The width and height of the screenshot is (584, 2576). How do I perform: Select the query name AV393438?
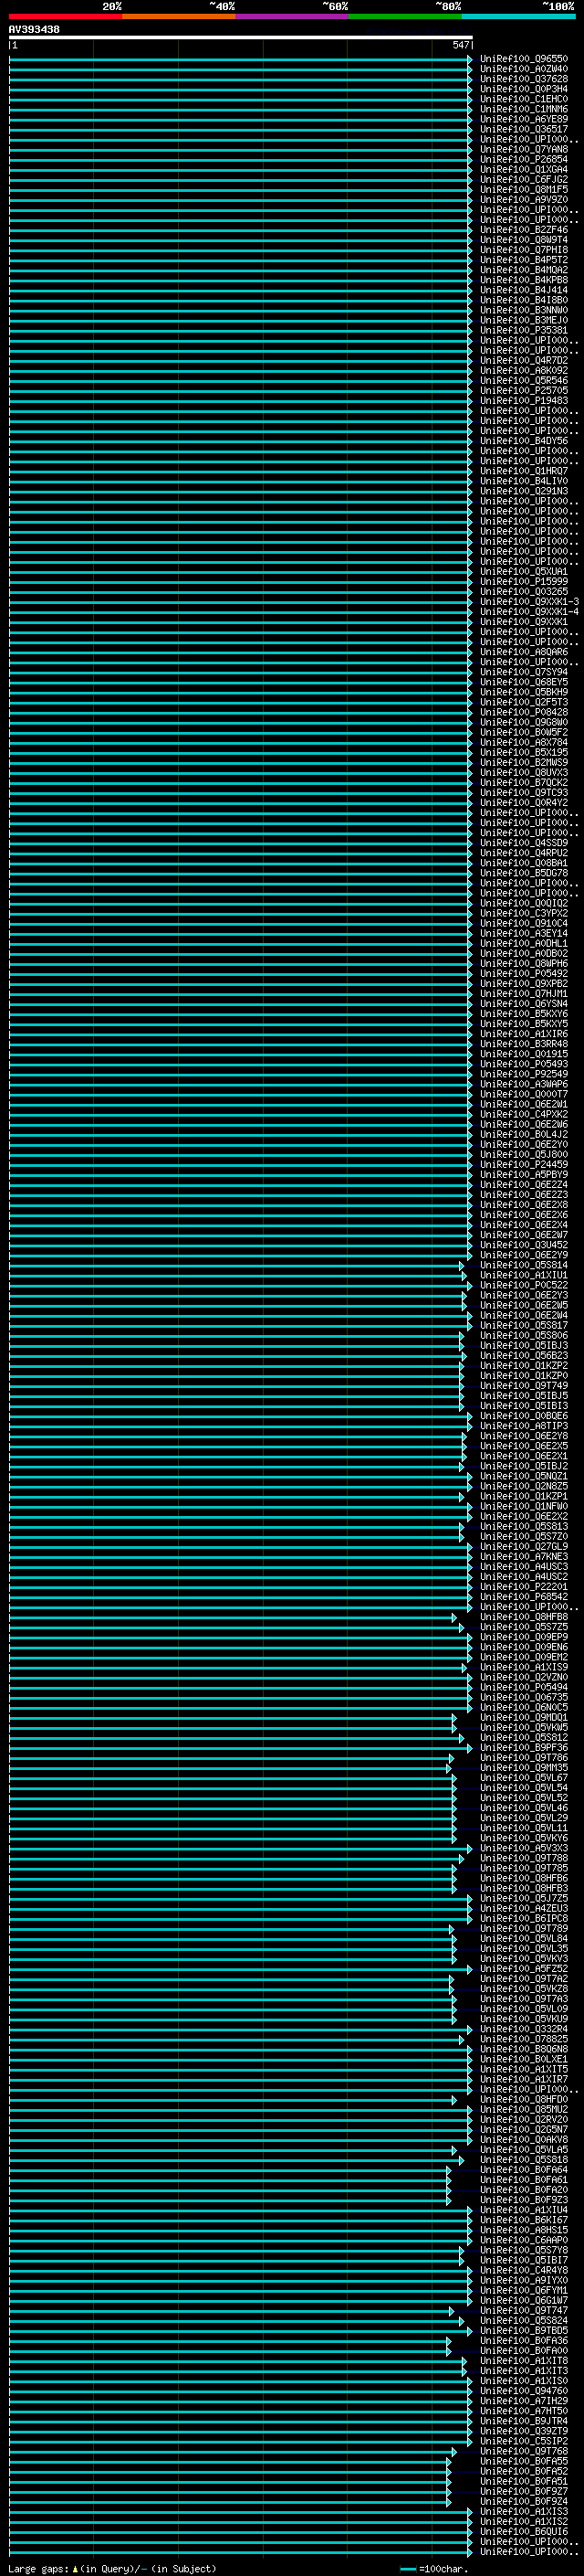(x=34, y=29)
